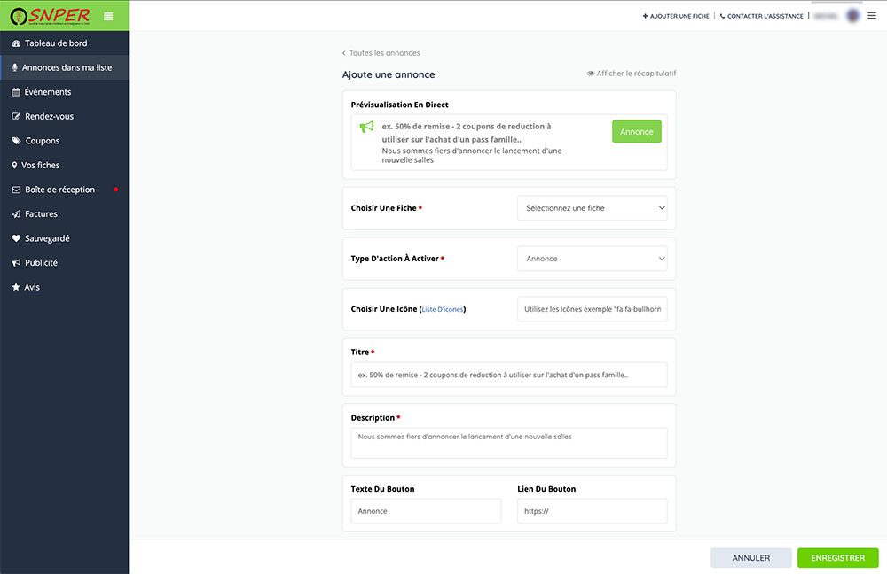Open the top-right hamburger menu icon
Viewport: 887px width, 574px height.
[872, 16]
